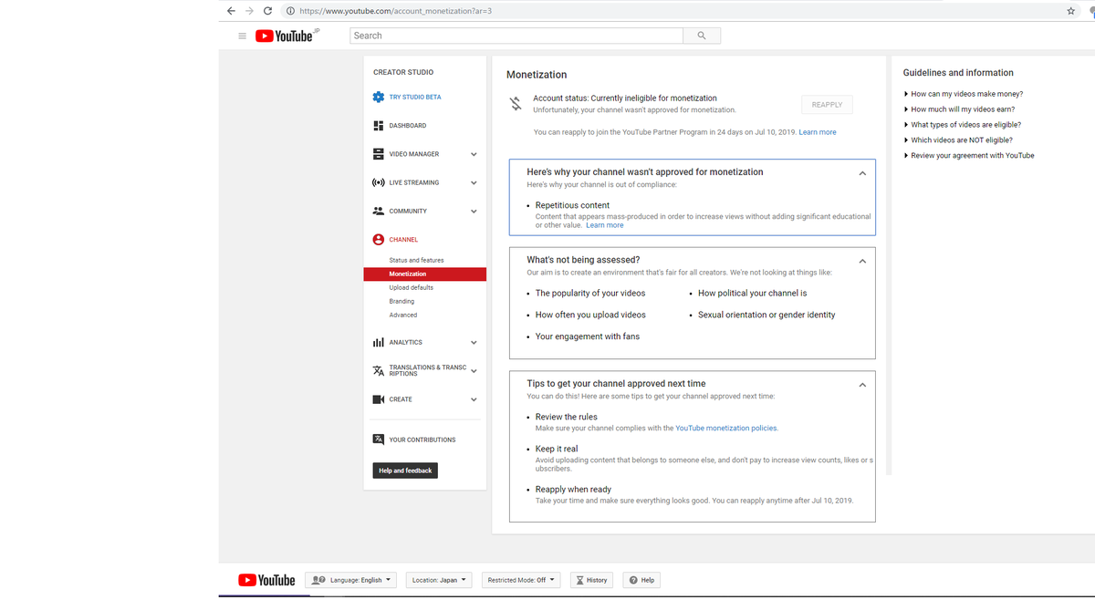The height and width of the screenshot is (600, 1095).
Task: Click the Translations & Transcriptions icon
Action: [x=378, y=370]
